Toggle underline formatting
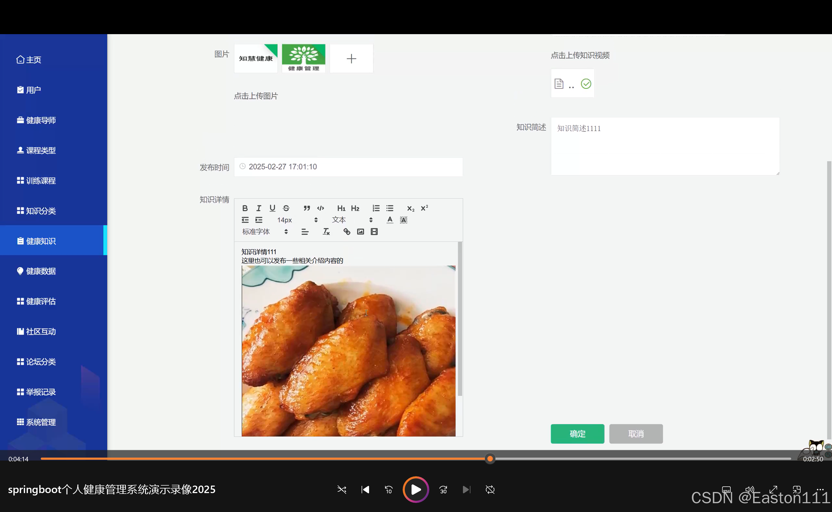The image size is (832, 512). (272, 208)
